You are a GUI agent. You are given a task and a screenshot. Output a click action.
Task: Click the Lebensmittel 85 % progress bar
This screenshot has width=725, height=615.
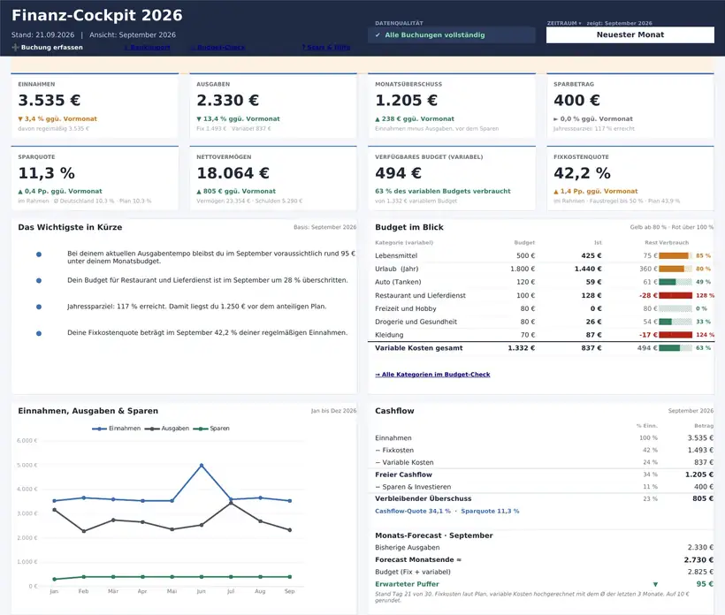point(675,255)
